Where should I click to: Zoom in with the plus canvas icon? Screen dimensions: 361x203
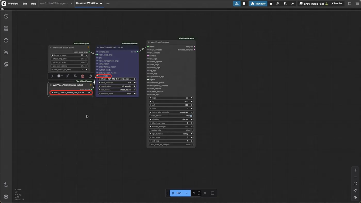point(355,170)
